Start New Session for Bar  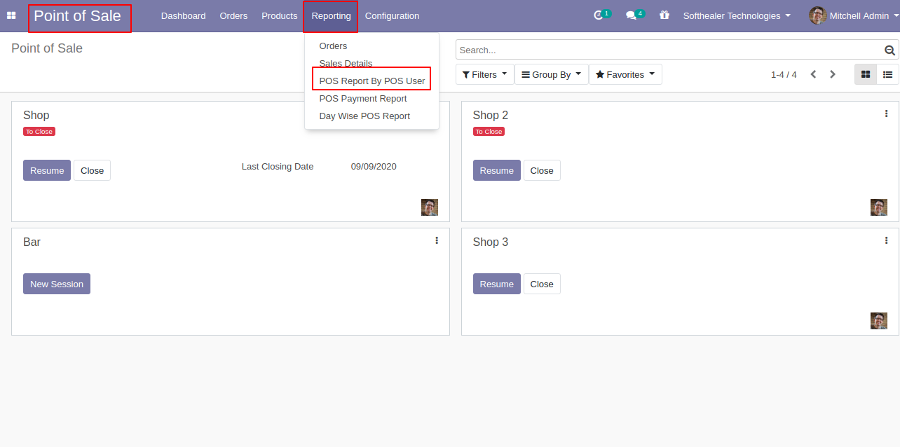57,284
